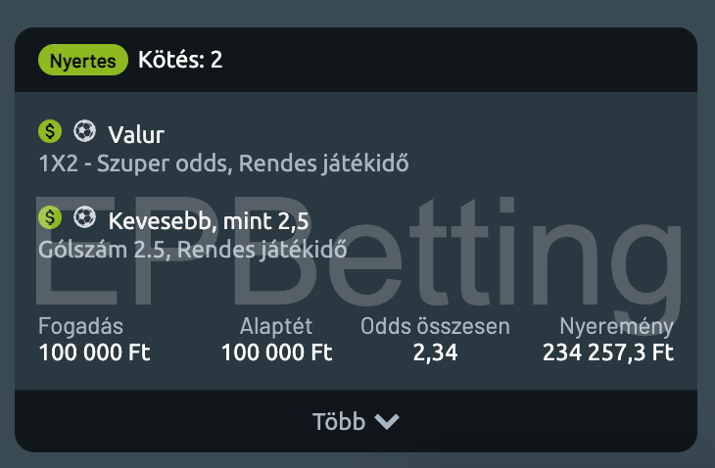Click the Odds összesen label
The image size is (715, 468).
pos(435,327)
